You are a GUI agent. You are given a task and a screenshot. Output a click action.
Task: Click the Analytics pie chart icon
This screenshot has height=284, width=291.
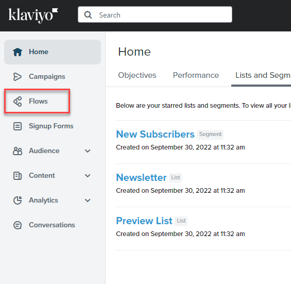coord(18,200)
